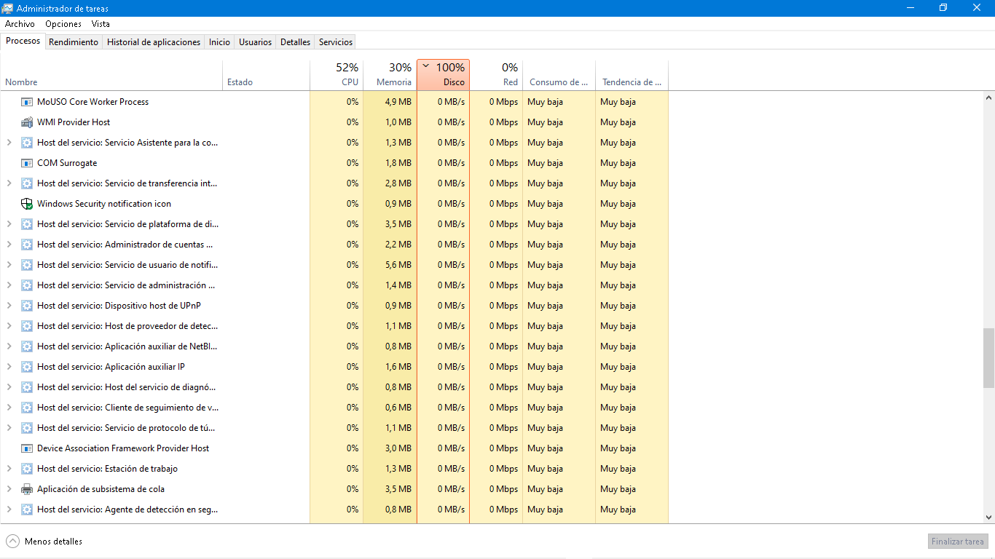
Task: Select the 3,0 MB memory cell
Action: coord(390,448)
